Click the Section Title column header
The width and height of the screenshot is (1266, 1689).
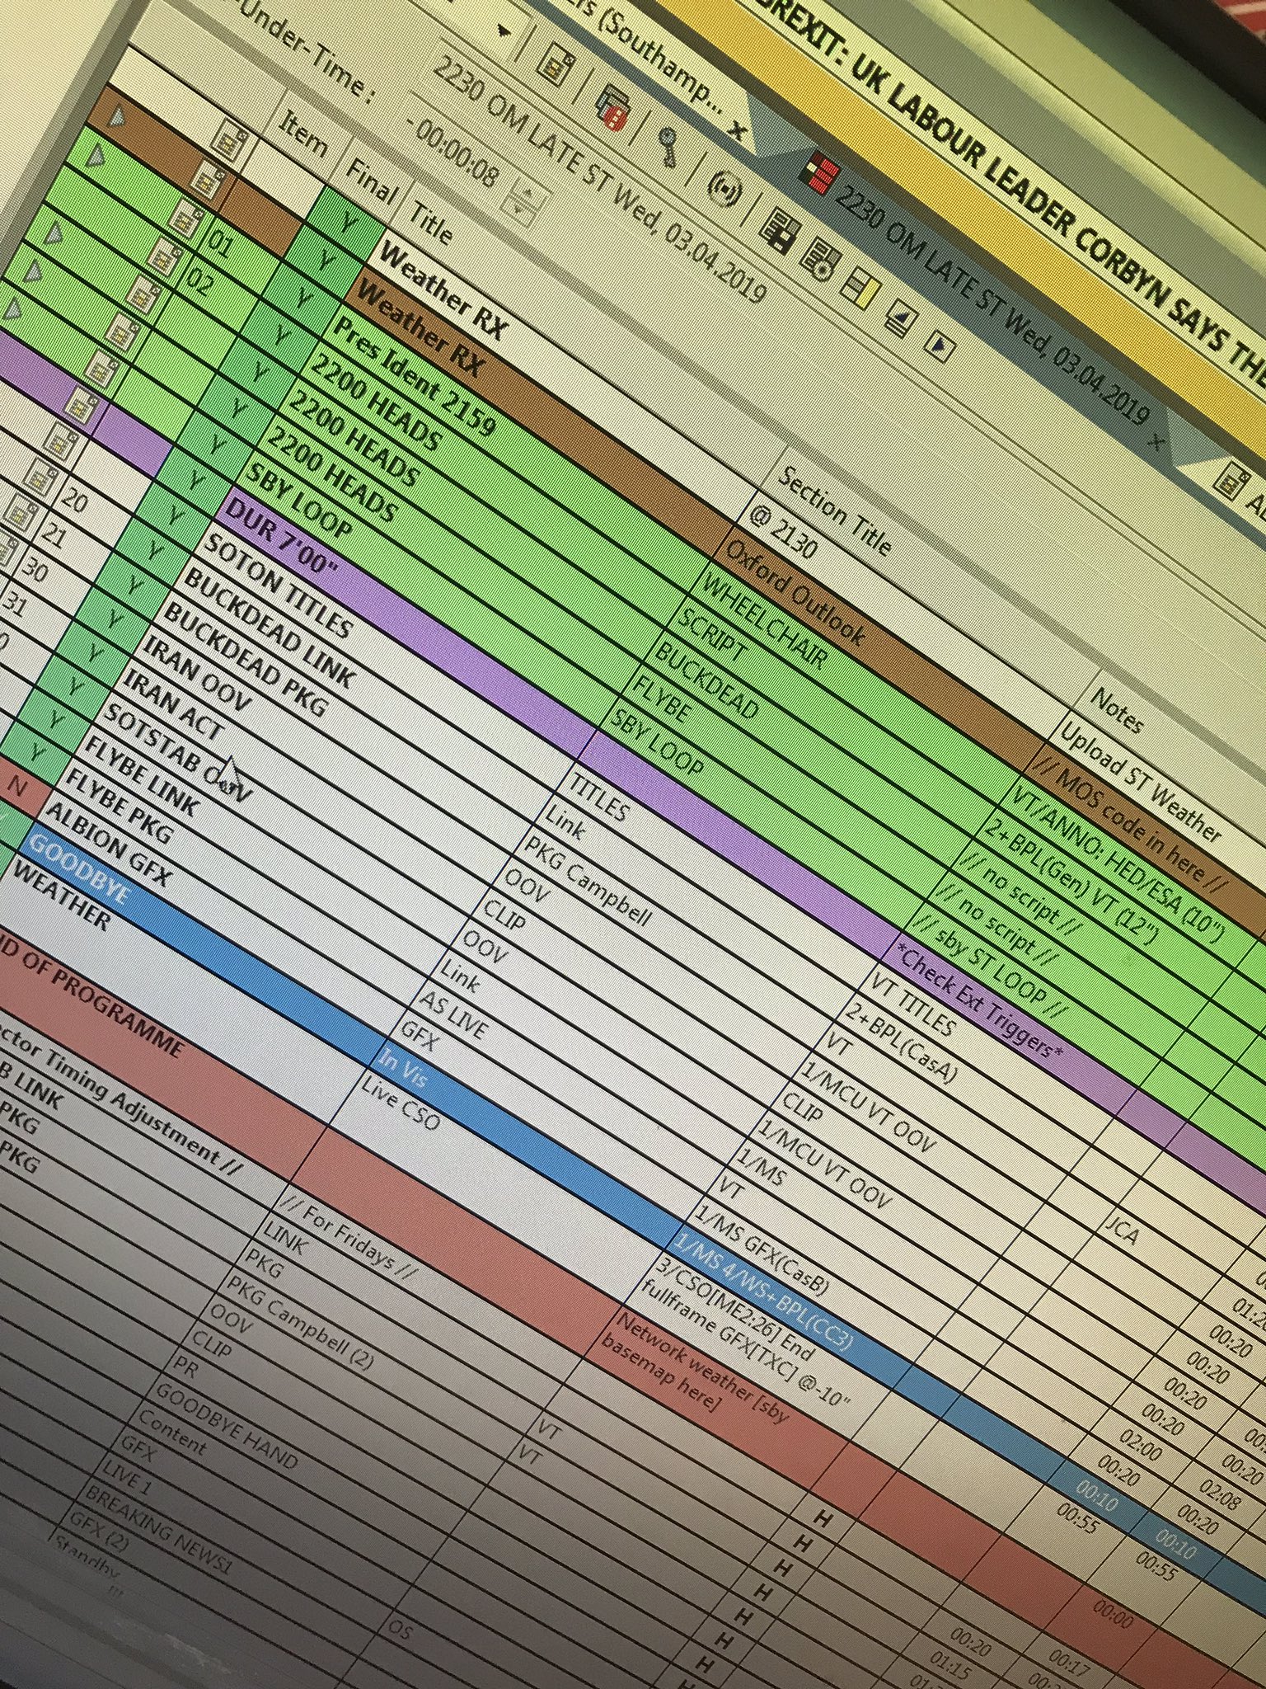836,511
